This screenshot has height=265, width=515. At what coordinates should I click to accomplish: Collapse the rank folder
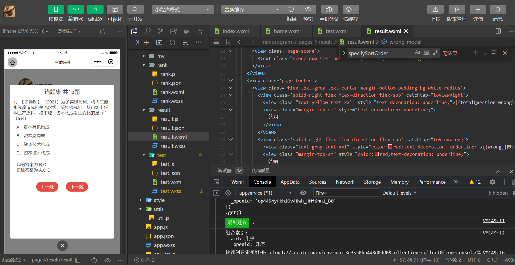144,65
